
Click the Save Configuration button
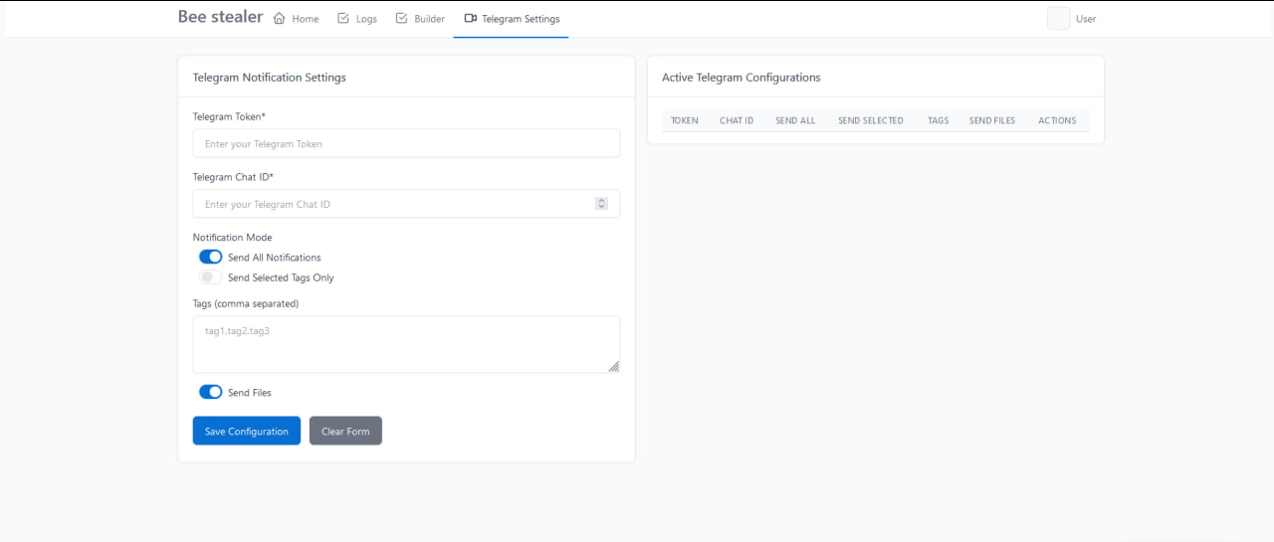(247, 431)
